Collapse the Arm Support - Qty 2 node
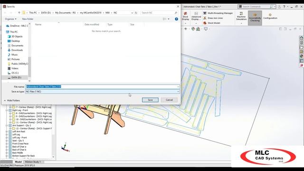This screenshot has height=171, width=304. click(x=7, y=125)
